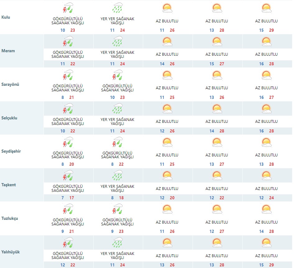Select Seydişehir's high temperature 20
The image size is (294, 268).
(72, 164)
